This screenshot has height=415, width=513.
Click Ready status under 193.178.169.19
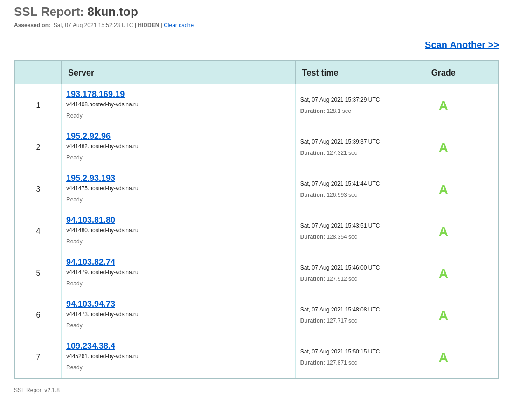(74, 116)
